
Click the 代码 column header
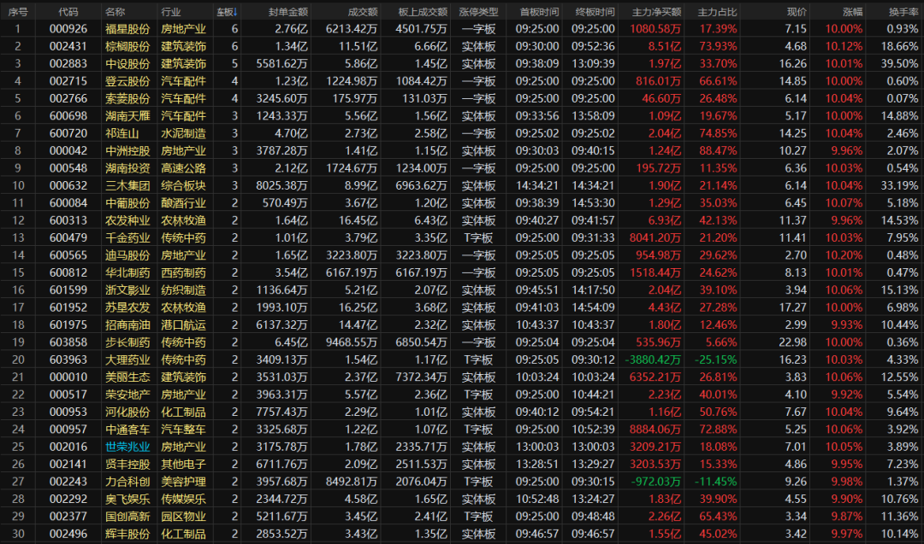point(68,12)
